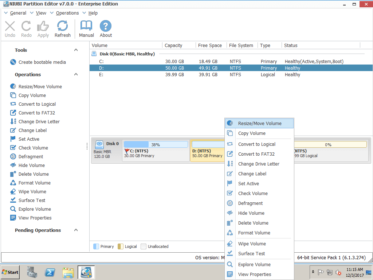Select Convert to Logical in context menu
This screenshot has width=373, height=280.
pyautogui.click(x=259, y=144)
